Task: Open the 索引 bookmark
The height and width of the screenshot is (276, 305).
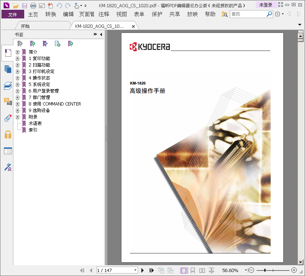Action: pyautogui.click(x=33, y=130)
